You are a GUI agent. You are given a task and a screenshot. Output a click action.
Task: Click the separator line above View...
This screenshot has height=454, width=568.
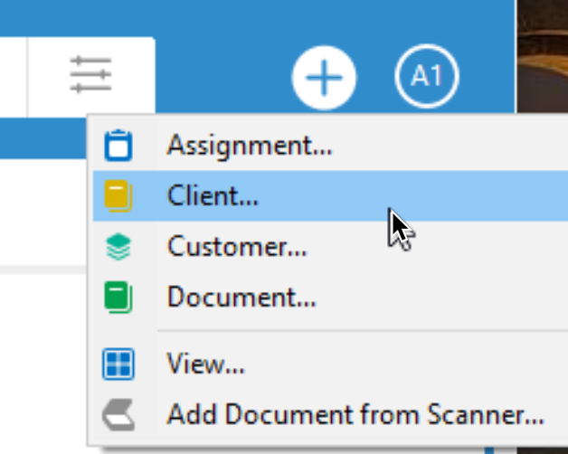click(363, 331)
